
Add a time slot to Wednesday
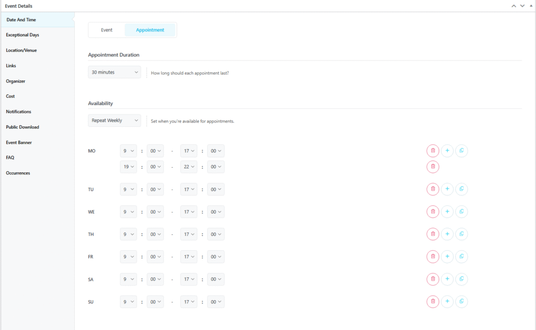(x=447, y=211)
